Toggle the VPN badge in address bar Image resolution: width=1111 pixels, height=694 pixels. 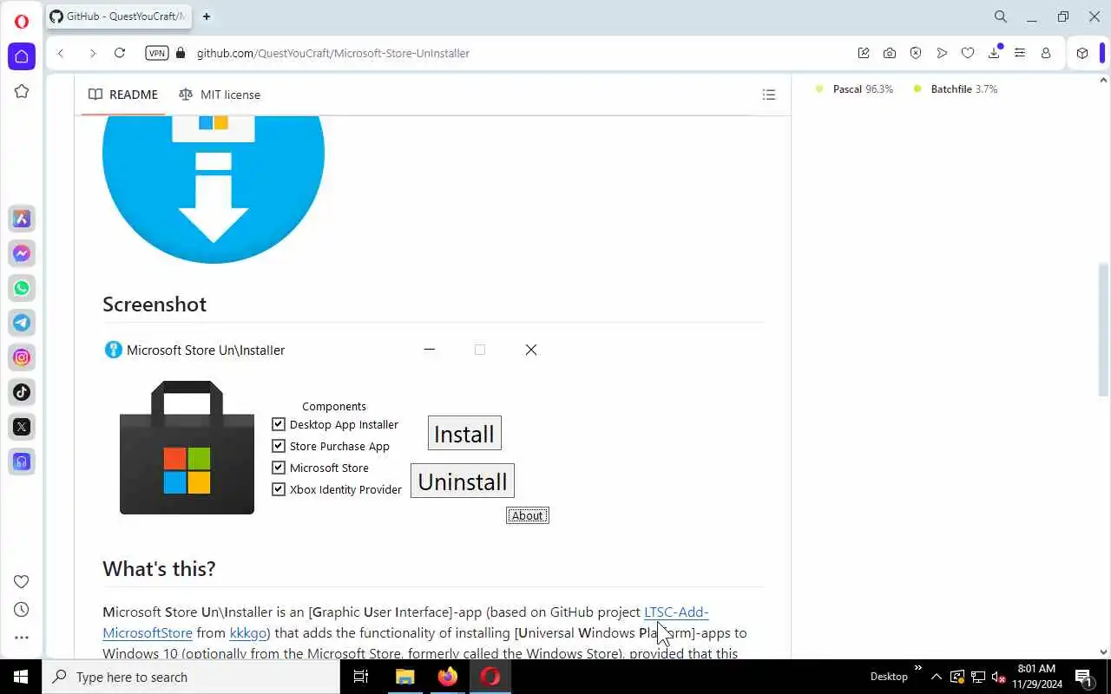[157, 53]
